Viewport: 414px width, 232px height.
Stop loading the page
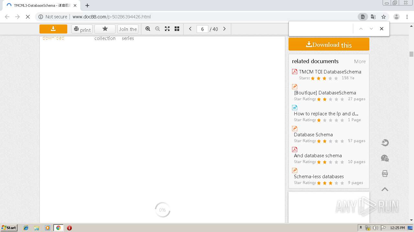(28, 17)
